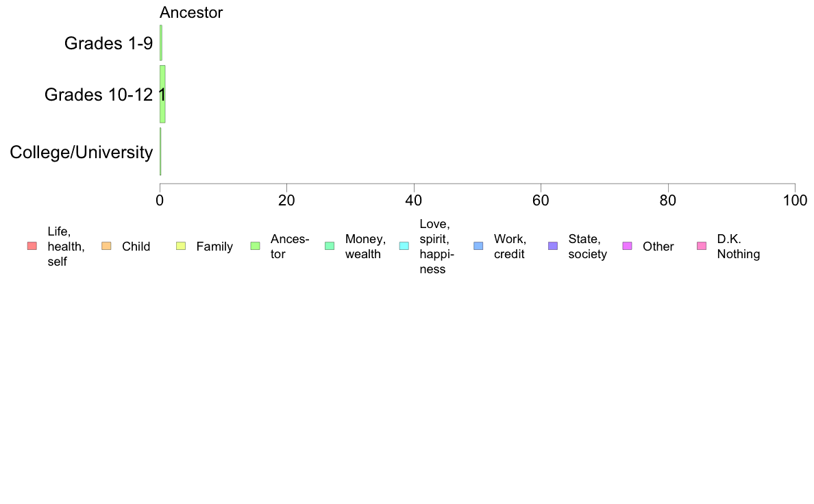Click the Grades 10-12 green bar

(162, 94)
